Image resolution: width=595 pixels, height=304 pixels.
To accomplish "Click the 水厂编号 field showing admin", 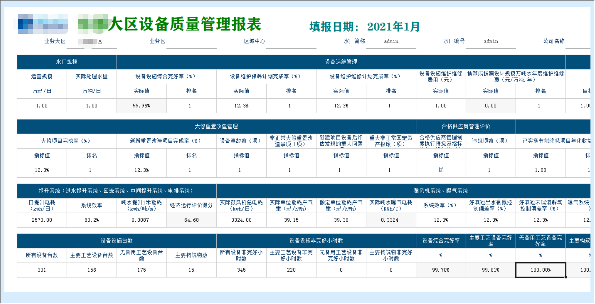I will (x=491, y=41).
